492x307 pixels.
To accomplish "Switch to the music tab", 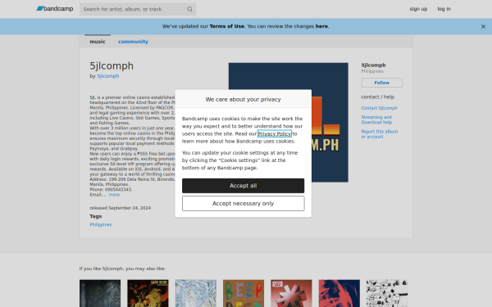I will pyautogui.click(x=98, y=42).
